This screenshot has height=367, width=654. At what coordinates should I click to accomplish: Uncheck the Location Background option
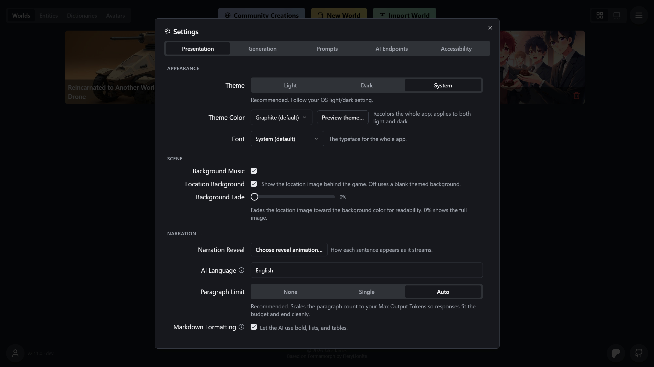[x=254, y=184]
